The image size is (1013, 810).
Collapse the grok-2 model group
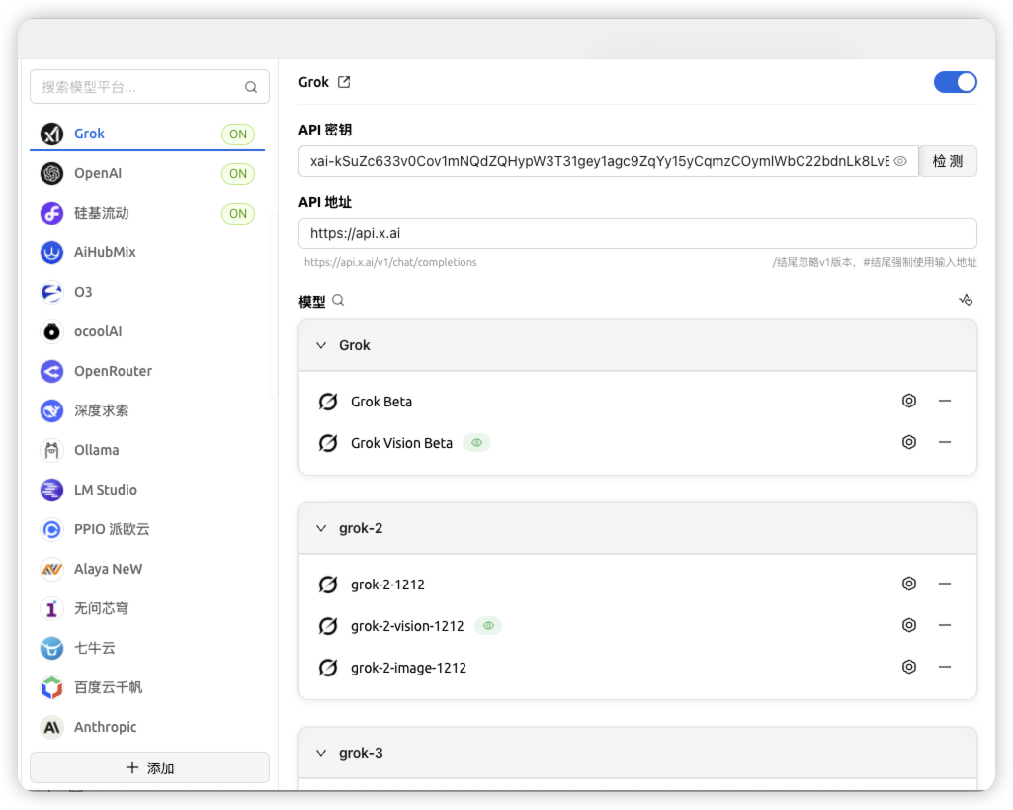click(321, 528)
